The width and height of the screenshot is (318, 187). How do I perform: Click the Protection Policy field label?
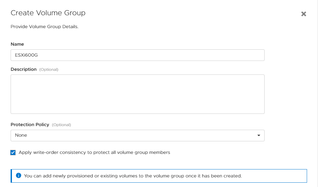coord(30,125)
